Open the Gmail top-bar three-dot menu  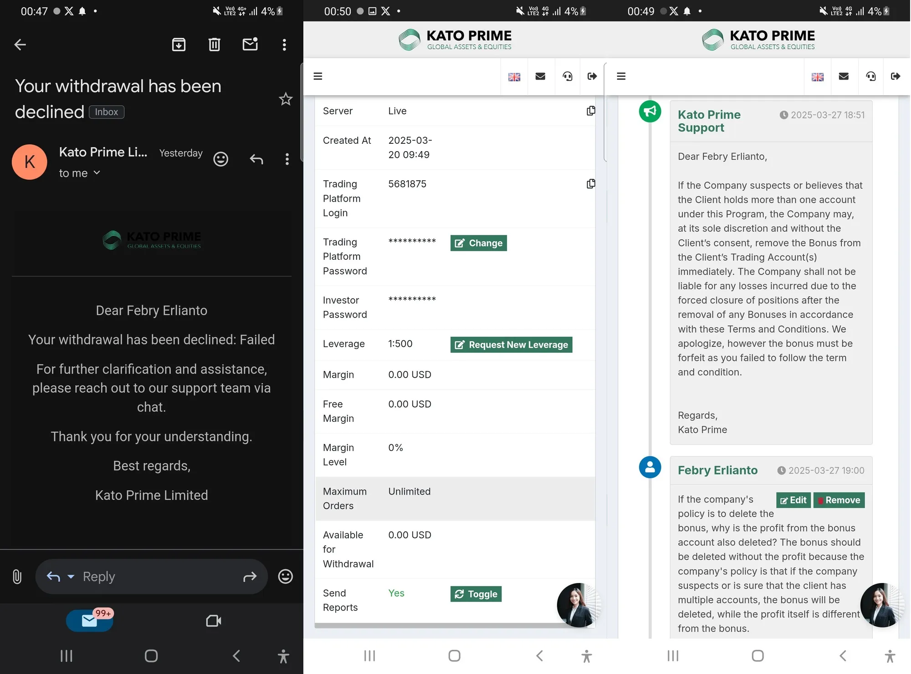284,45
